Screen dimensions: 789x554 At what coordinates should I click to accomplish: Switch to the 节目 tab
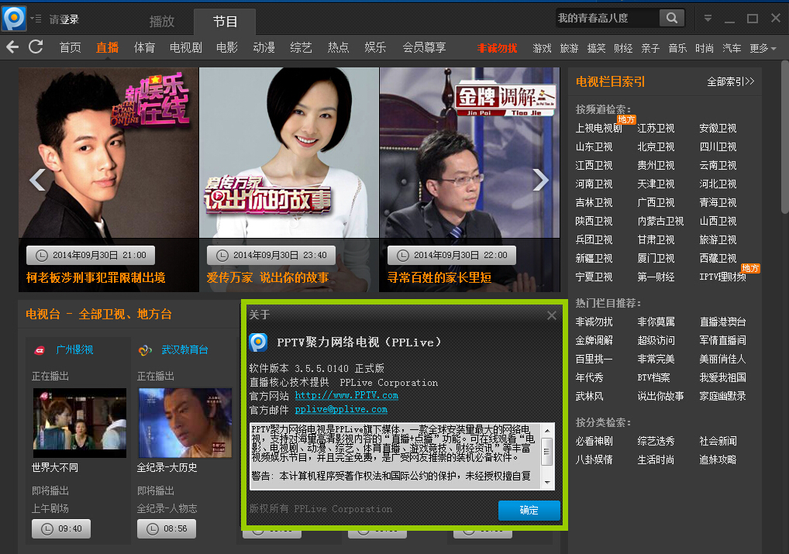coord(225,22)
